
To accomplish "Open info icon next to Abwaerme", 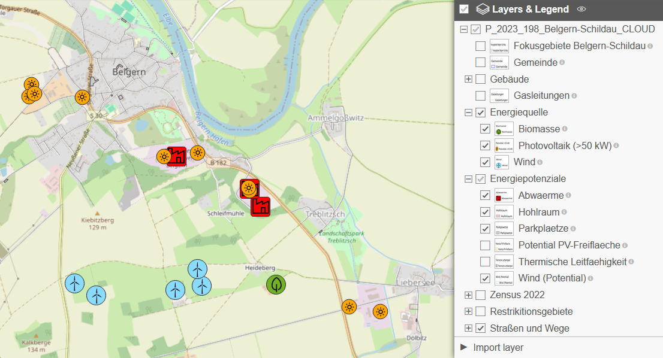I will pyautogui.click(x=568, y=196).
